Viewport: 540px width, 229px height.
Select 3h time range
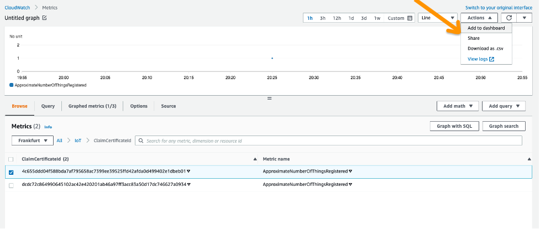click(322, 18)
